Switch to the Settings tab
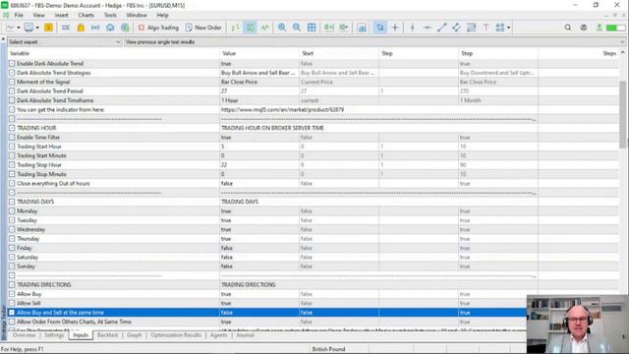The width and height of the screenshot is (629, 354). (x=54, y=335)
